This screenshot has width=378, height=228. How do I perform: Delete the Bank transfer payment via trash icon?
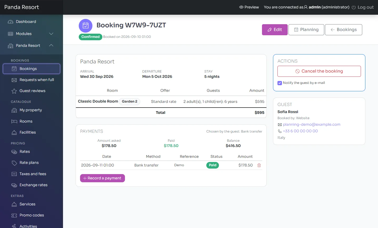(x=259, y=165)
